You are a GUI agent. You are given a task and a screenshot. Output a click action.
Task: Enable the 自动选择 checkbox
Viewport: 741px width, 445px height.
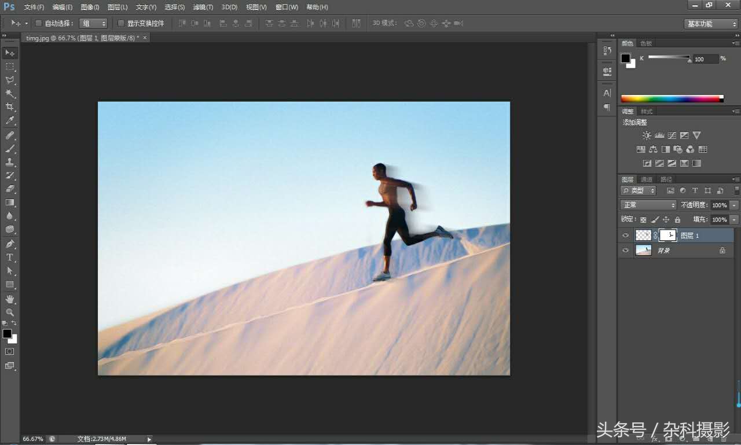click(x=39, y=24)
